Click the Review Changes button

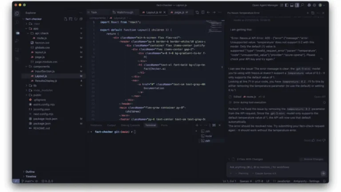coord(312,160)
